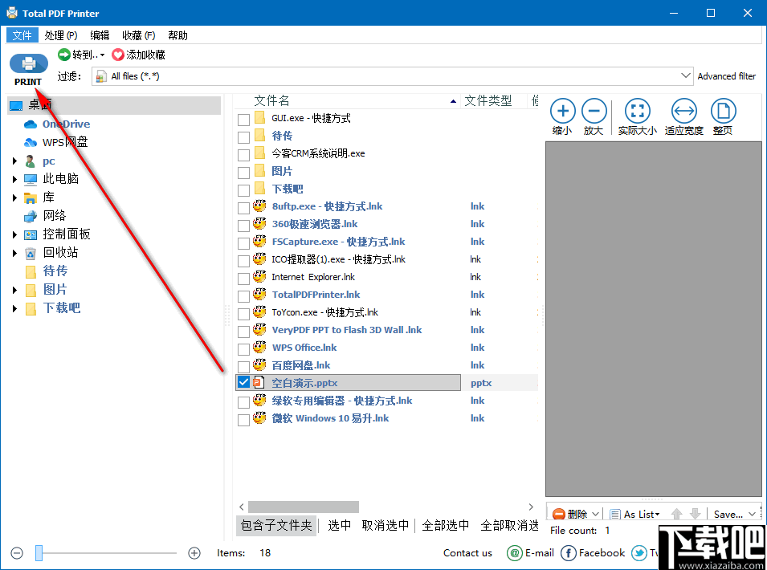This screenshot has height=570, width=767.
Task: Click the 全部选中 select all button
Action: [x=447, y=525]
